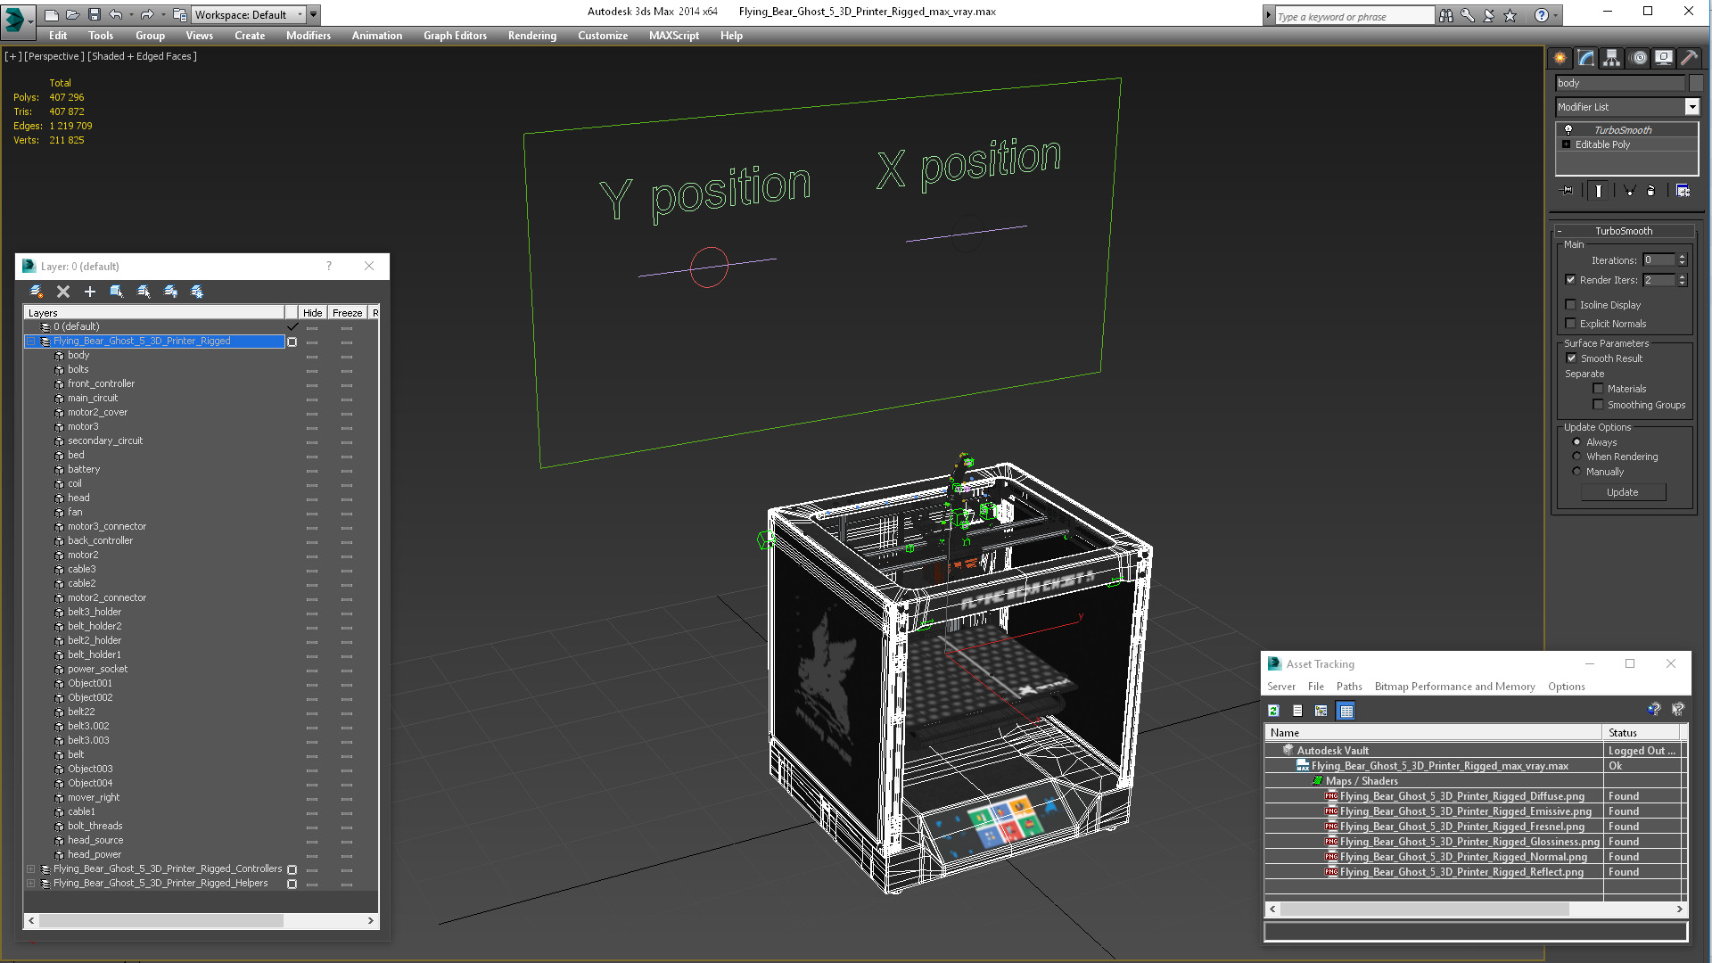Toggle Render Iters checkbox
This screenshot has height=963, width=1712.
click(x=1571, y=280)
